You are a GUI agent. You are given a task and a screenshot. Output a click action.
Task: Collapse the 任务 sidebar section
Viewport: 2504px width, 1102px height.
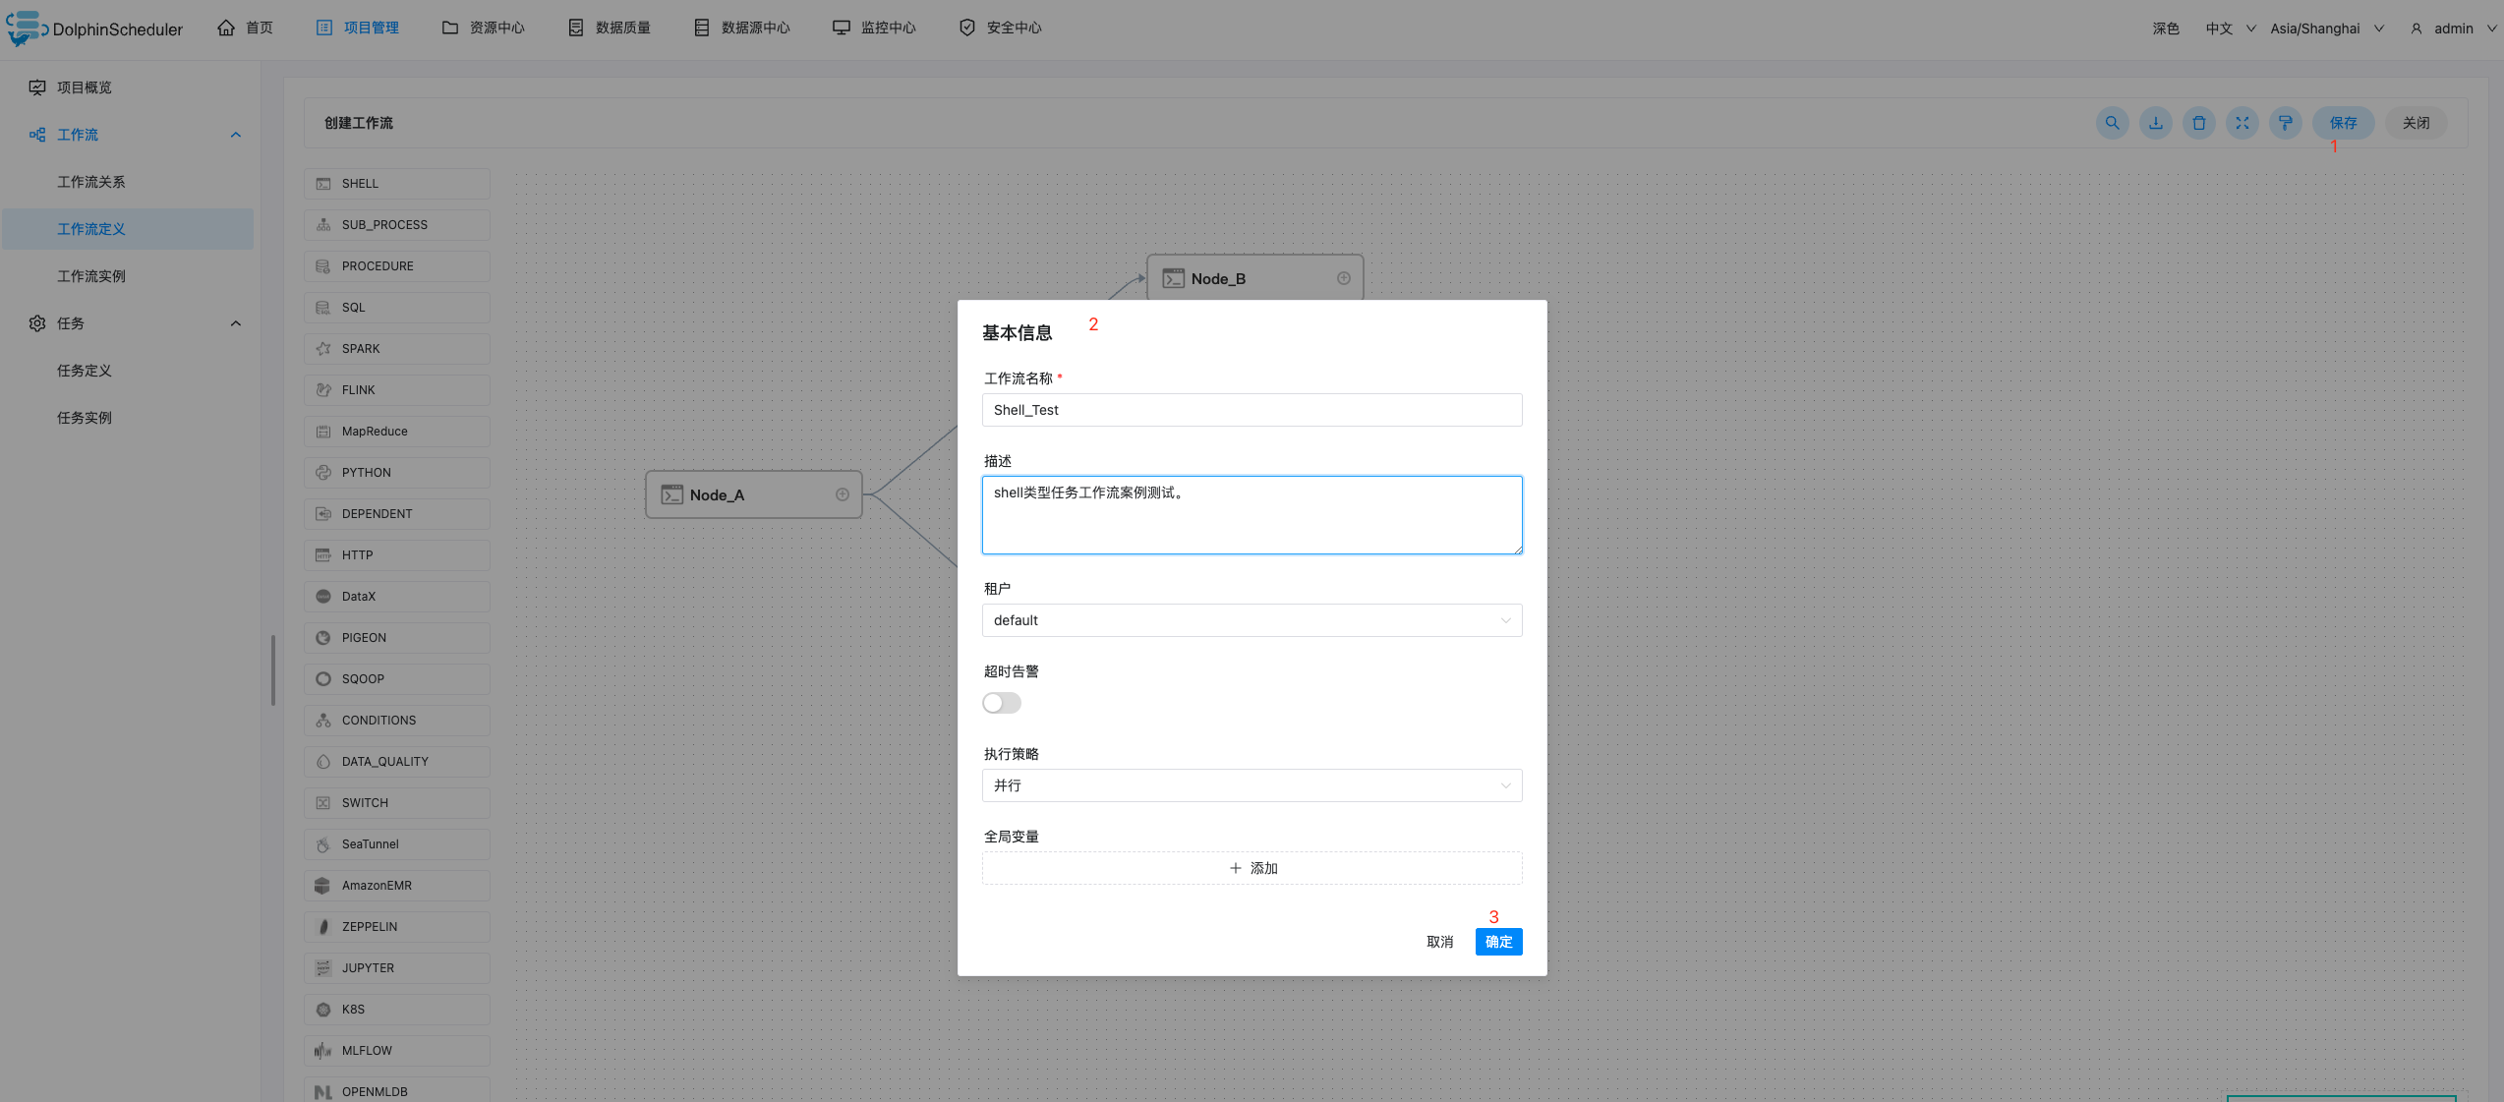coord(235,323)
